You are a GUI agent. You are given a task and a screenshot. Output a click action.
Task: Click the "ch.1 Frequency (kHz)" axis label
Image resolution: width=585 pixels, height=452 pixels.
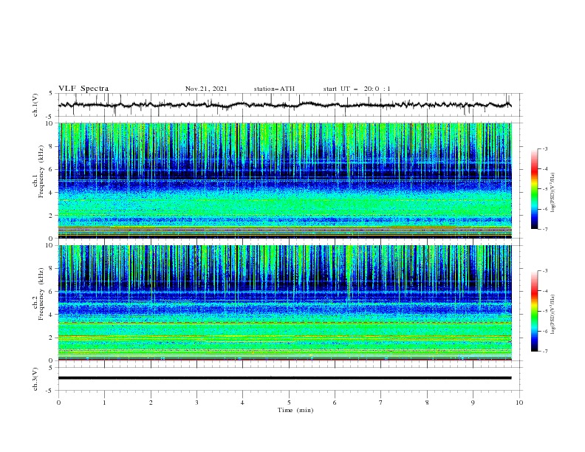[38, 173]
